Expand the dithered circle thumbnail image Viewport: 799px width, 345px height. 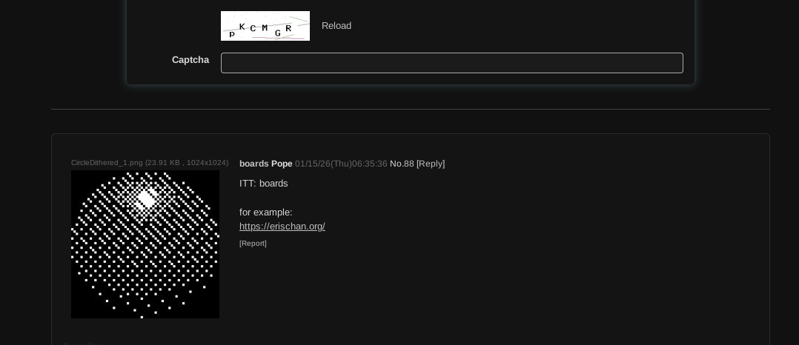145,244
